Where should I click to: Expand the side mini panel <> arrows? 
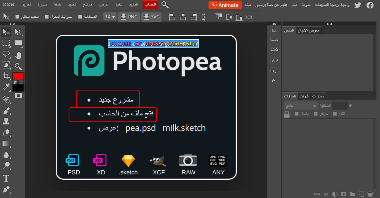pos(274,24)
